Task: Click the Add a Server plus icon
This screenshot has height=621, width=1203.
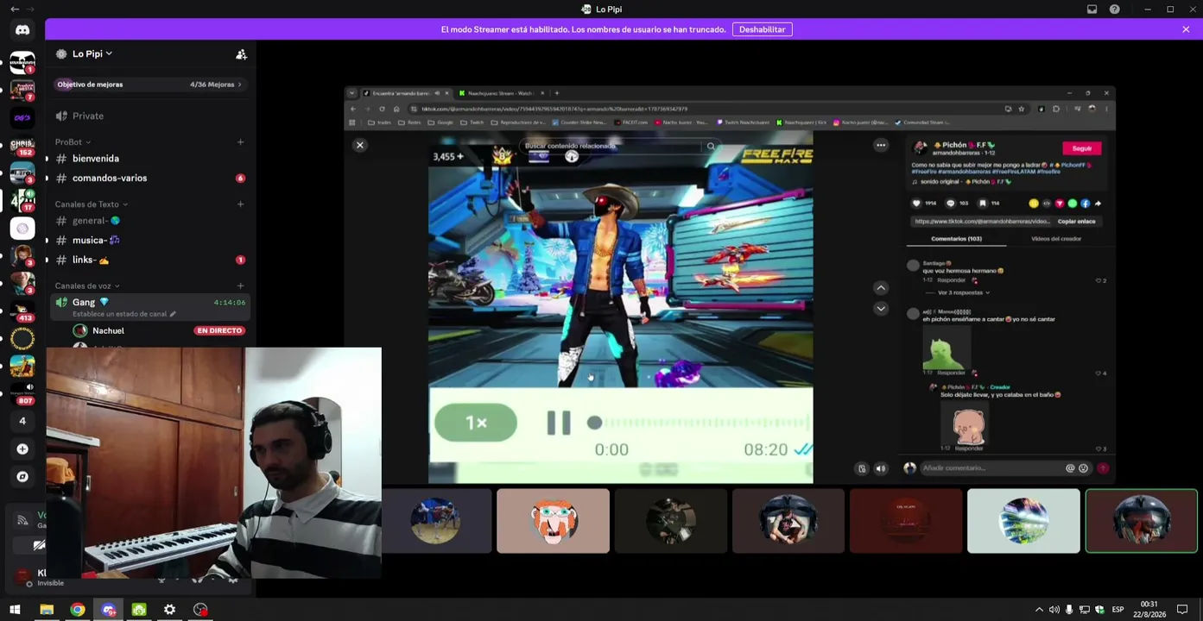Action: (22, 448)
